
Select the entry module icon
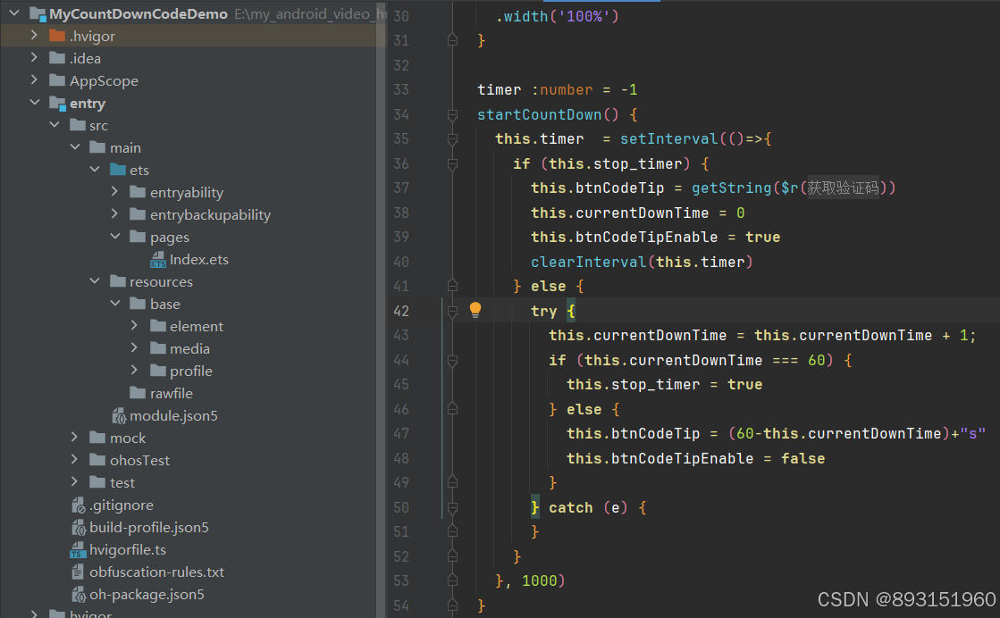click(57, 103)
